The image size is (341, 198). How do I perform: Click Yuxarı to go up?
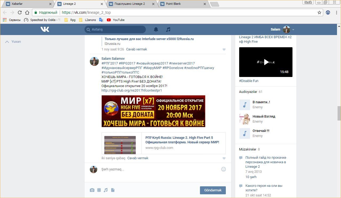pos(13,42)
